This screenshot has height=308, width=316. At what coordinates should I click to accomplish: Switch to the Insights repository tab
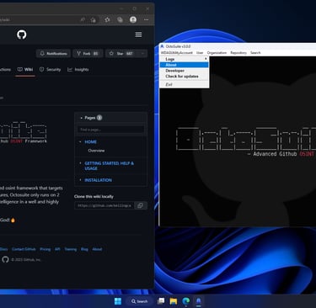pos(78,70)
